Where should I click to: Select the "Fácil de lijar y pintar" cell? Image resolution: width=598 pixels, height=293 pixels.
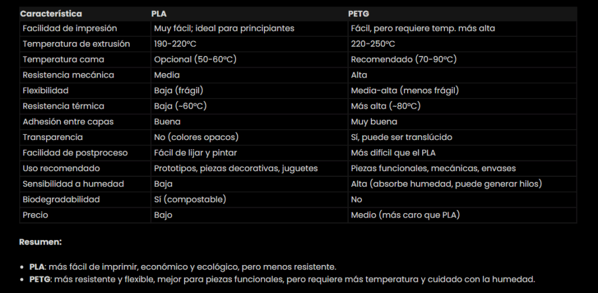click(196, 153)
